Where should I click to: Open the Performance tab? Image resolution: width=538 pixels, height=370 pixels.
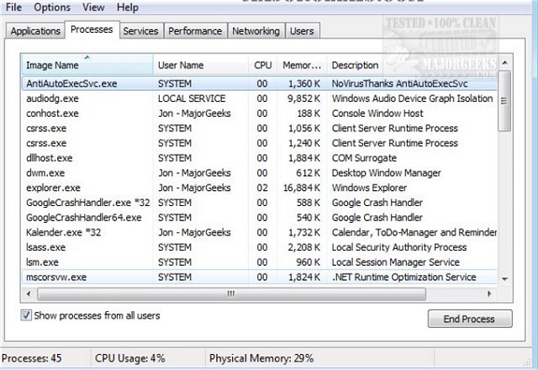point(195,31)
